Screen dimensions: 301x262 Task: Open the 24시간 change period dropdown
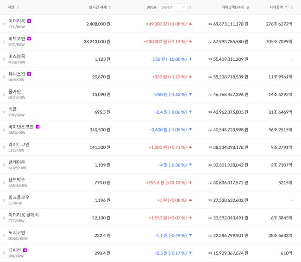[173, 7]
